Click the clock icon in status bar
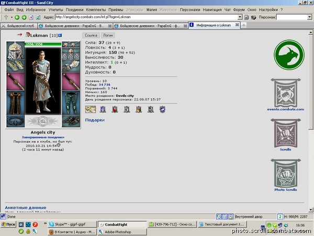 (x=219, y=217)
